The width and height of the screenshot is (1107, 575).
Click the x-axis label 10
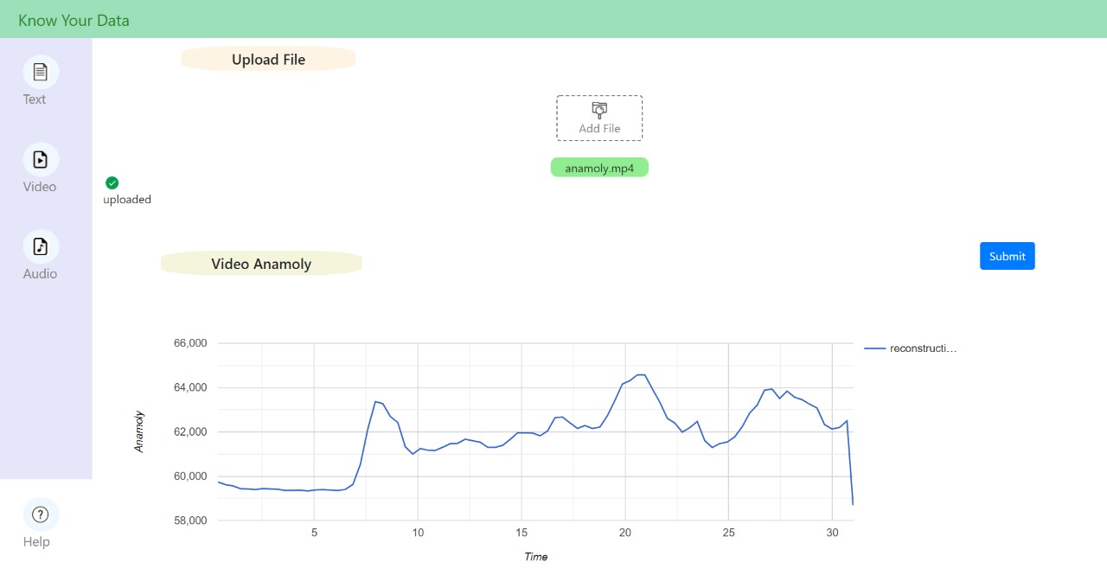coord(418,533)
